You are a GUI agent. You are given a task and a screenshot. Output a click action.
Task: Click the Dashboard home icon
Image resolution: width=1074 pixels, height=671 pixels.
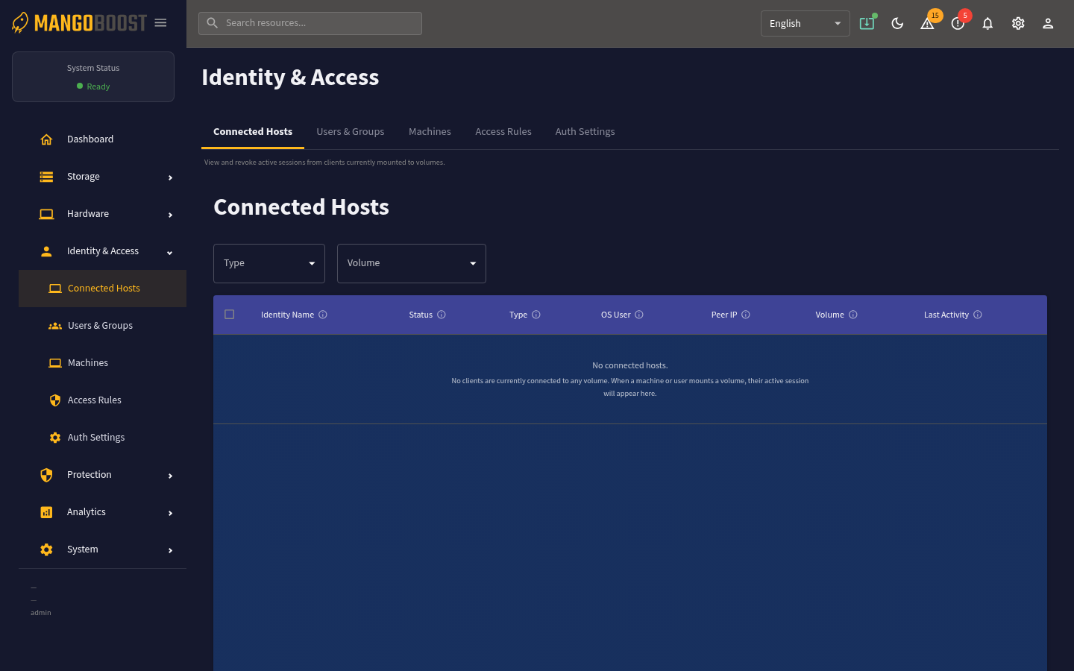coord(46,139)
